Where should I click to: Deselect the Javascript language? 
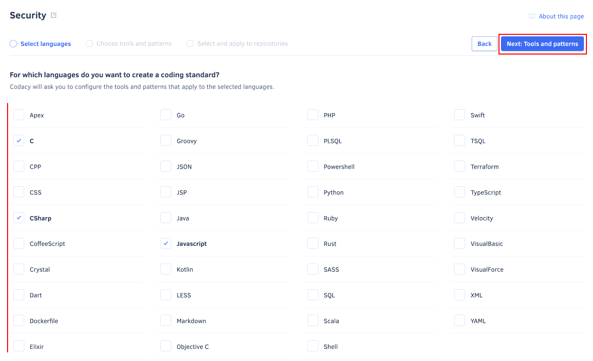[x=165, y=243]
